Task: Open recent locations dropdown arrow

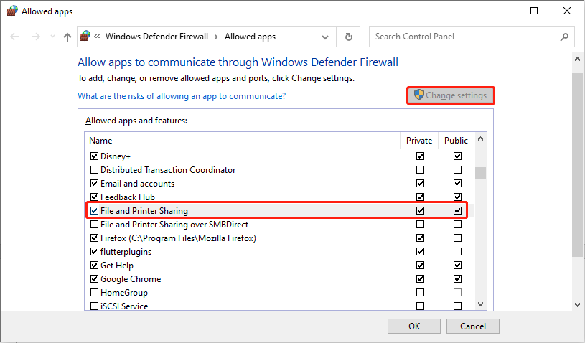Action: (52, 37)
